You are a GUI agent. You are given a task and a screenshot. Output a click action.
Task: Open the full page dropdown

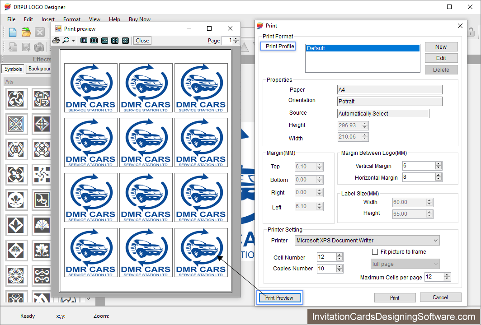tap(405, 264)
